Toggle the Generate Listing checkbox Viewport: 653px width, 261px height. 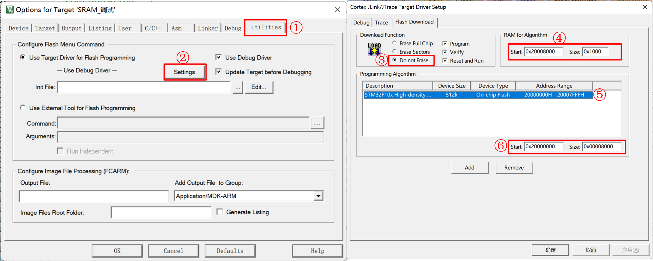coord(220,212)
